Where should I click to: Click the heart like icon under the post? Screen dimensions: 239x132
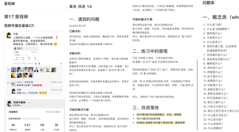click(8, 70)
